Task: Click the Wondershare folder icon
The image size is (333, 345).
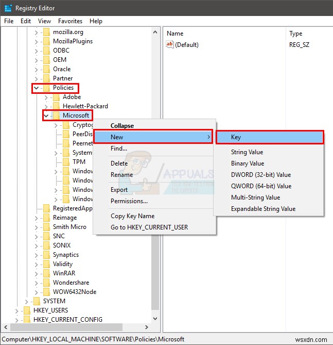Action: tap(46, 283)
